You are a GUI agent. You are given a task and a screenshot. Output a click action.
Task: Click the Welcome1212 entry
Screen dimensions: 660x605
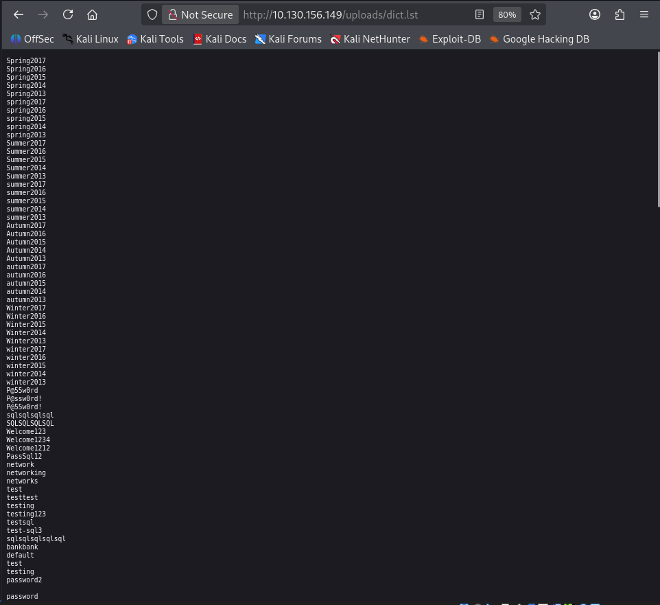point(28,448)
